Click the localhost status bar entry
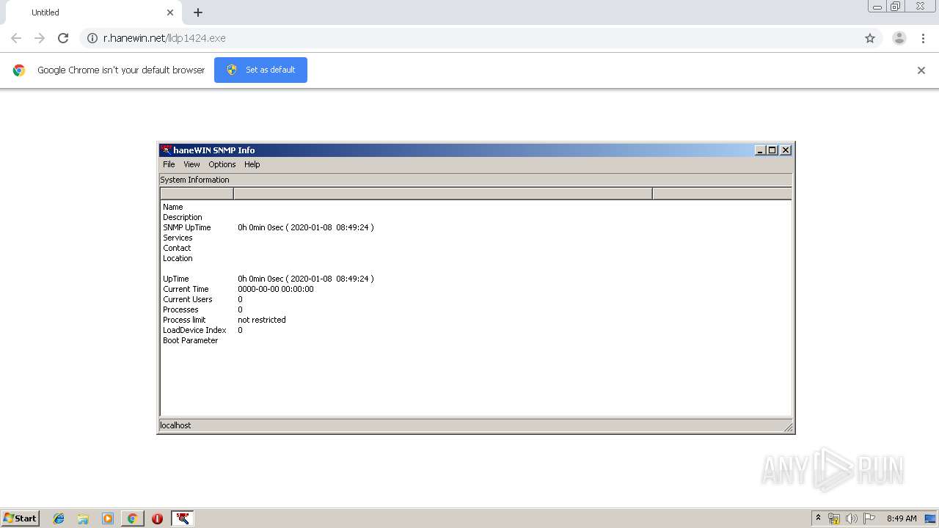The width and height of the screenshot is (939, 528). pos(176,425)
